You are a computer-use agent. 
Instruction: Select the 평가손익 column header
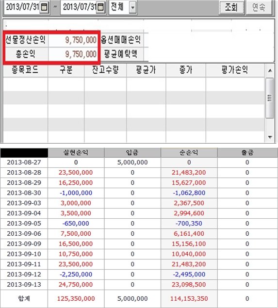point(235,70)
